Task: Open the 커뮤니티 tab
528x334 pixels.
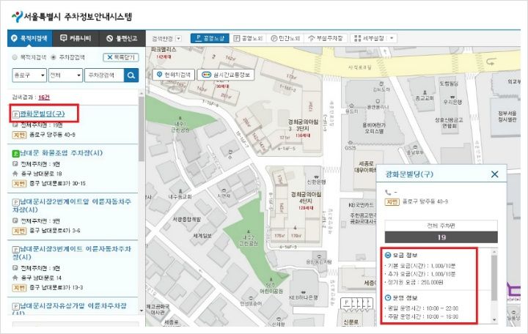Action: (76, 38)
